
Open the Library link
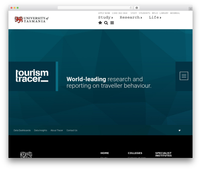coord(164,13)
